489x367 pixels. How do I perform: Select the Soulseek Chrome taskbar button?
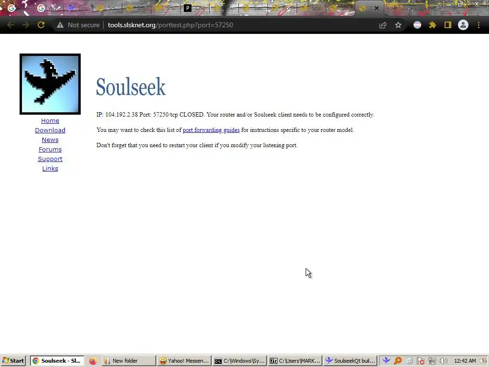point(57,361)
